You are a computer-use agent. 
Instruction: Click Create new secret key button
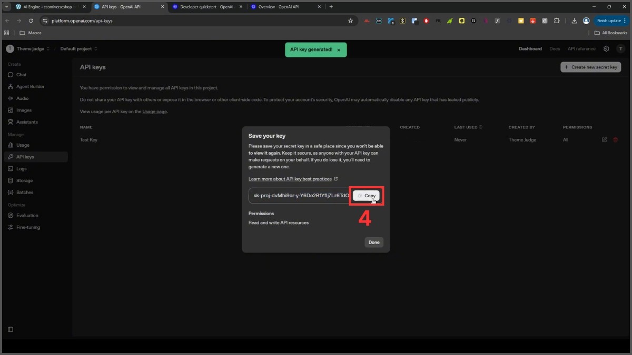591,67
